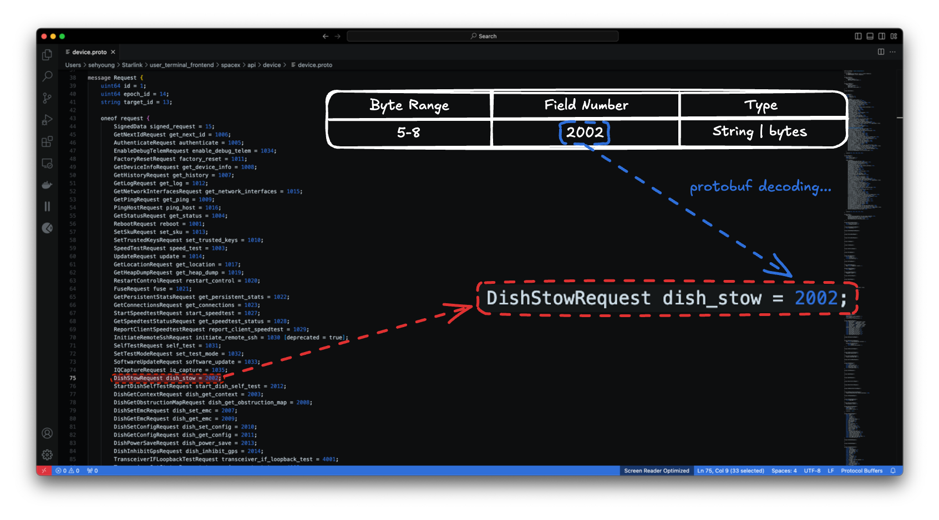The width and height of the screenshot is (939, 520).
Task: Click 'FactoryResetRequest factory_reset = 1011;' line
Action: pyautogui.click(x=180, y=159)
